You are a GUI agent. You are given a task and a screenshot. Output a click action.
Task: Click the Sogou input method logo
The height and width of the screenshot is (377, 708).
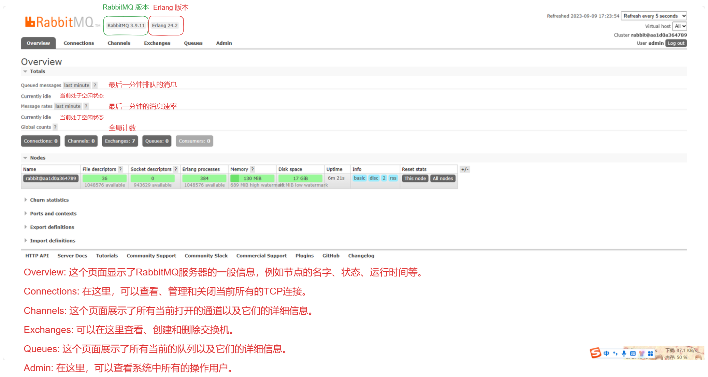click(595, 353)
